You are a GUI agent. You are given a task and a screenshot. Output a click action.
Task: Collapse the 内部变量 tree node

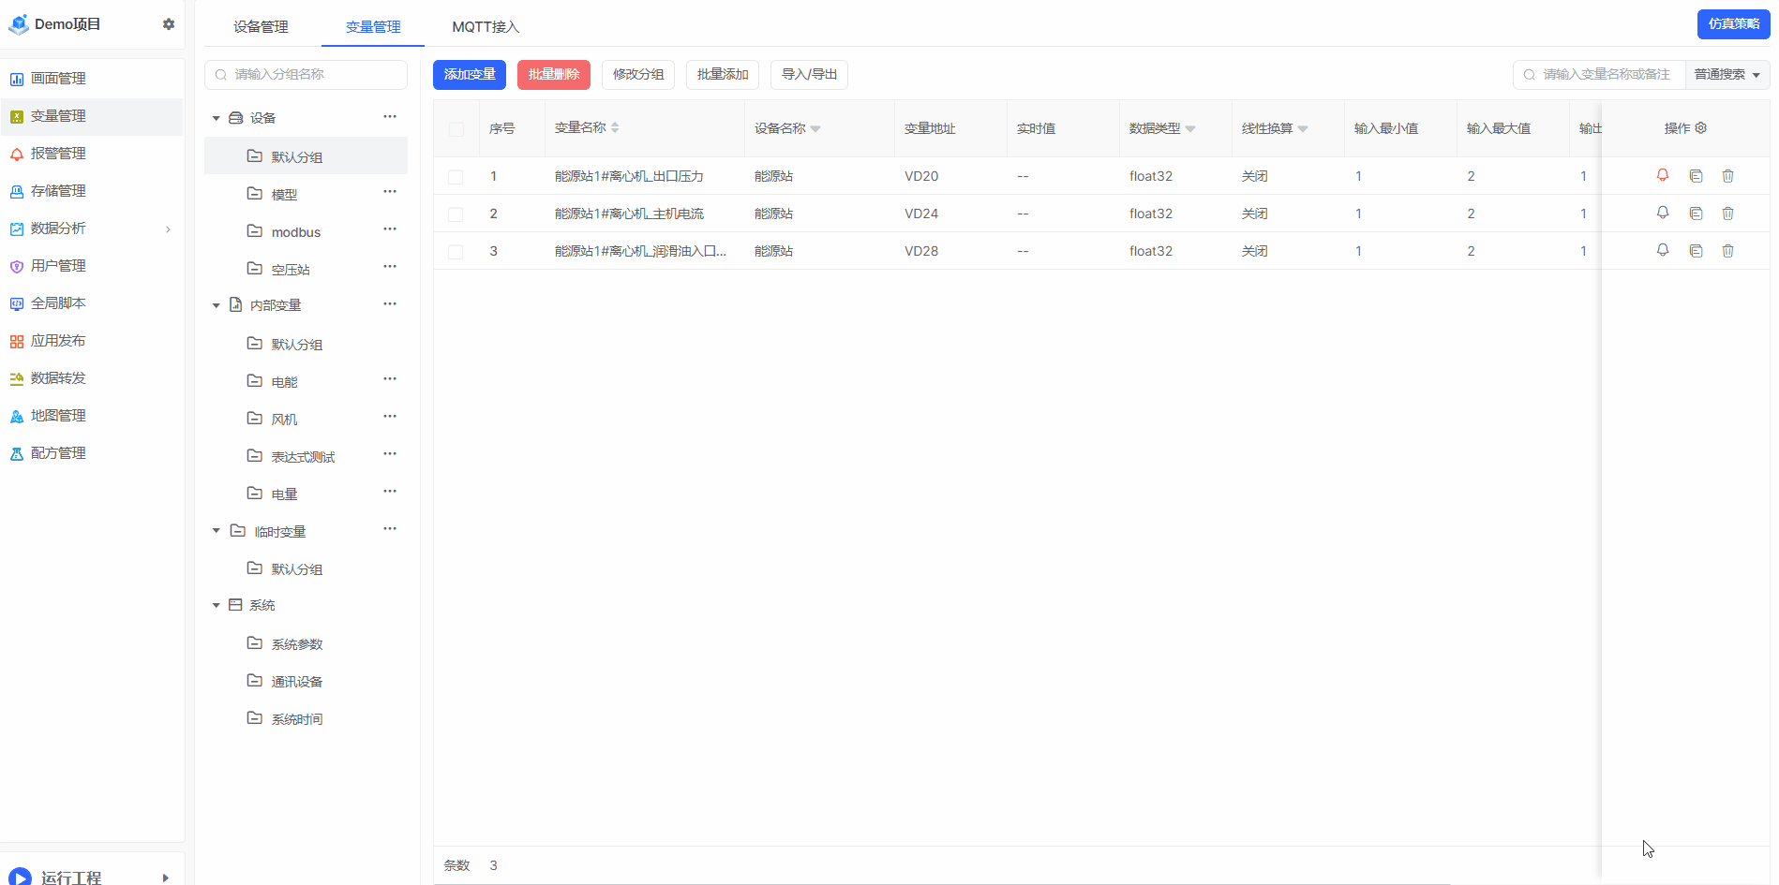tap(216, 305)
